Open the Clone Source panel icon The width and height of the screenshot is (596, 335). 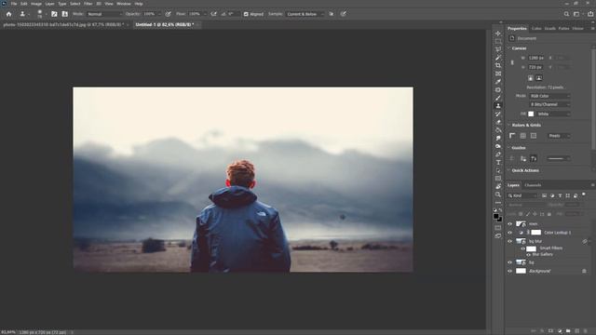pyautogui.click(x=65, y=14)
